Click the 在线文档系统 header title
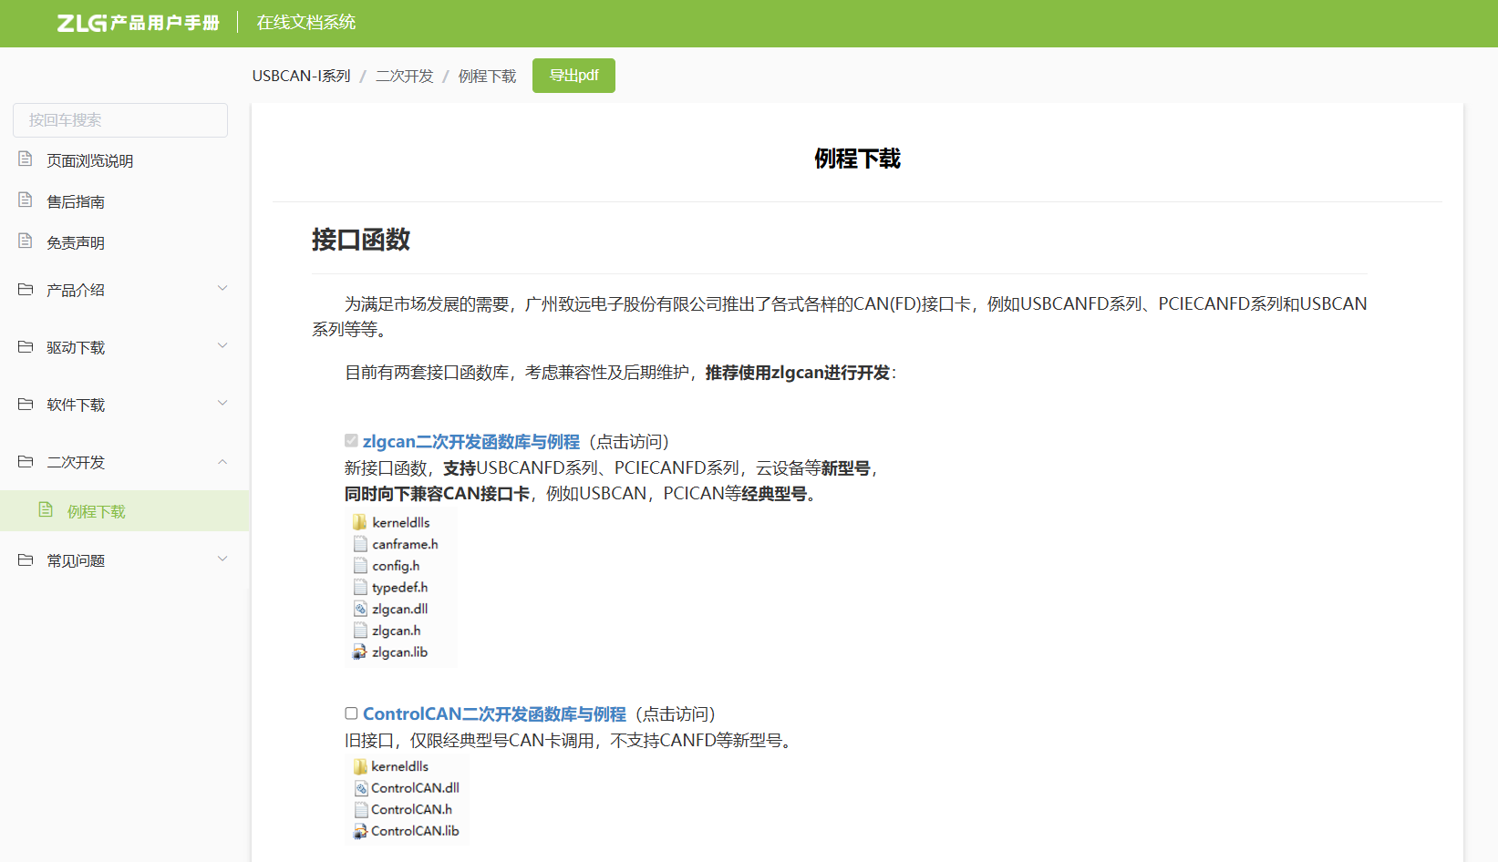Viewport: 1498px width, 862px height. pyautogui.click(x=306, y=23)
